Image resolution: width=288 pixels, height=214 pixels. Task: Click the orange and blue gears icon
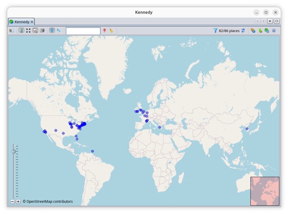[x=253, y=31]
